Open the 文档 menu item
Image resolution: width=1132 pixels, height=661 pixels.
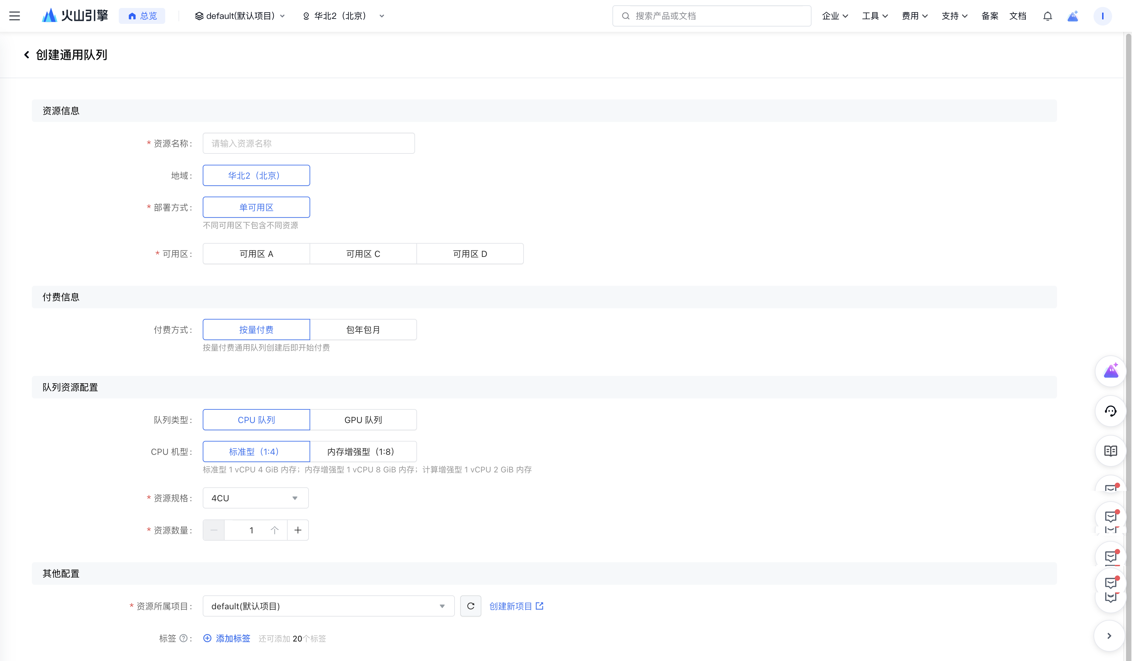[1018, 16]
